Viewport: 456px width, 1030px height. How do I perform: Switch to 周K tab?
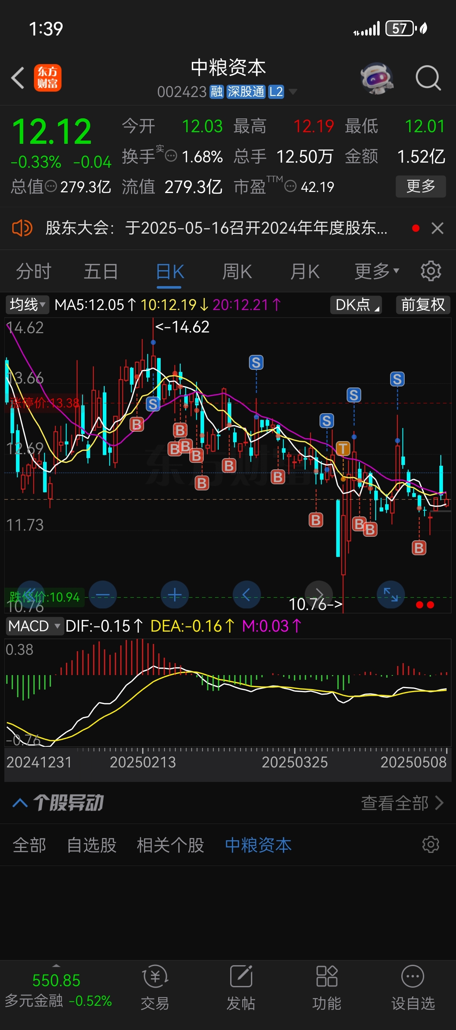point(237,272)
